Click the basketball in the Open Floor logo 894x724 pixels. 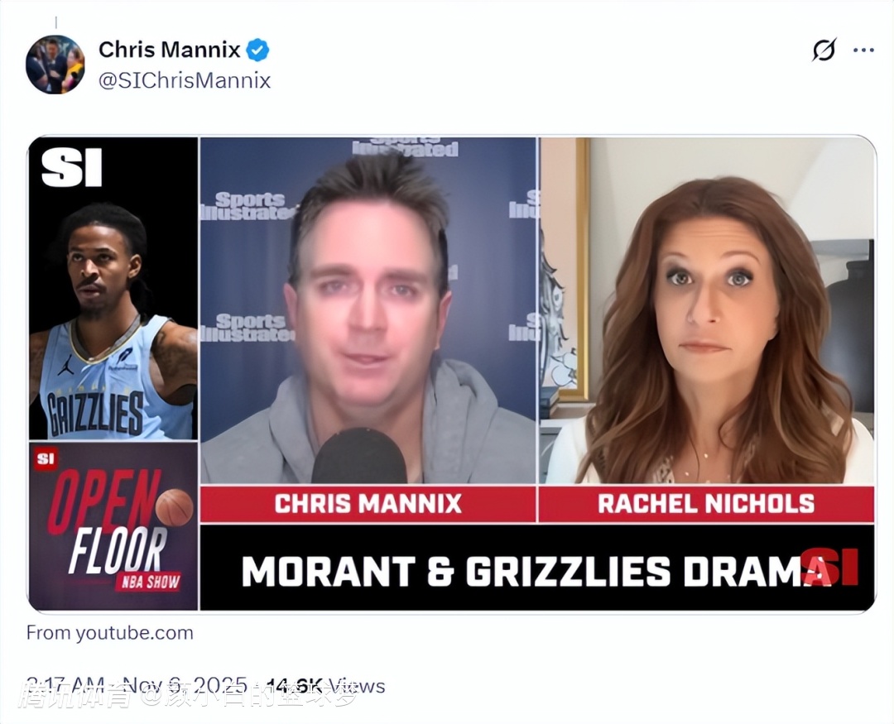175,507
